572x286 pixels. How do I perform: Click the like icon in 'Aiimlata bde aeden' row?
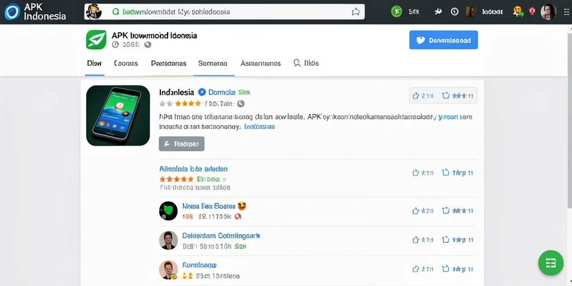pyautogui.click(x=416, y=173)
